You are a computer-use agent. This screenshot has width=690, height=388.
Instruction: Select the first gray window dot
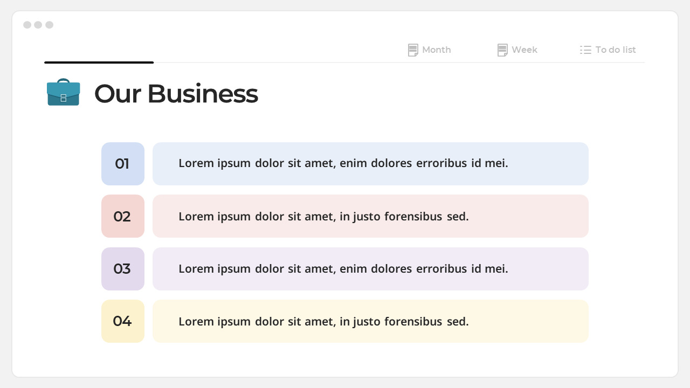[x=27, y=25]
